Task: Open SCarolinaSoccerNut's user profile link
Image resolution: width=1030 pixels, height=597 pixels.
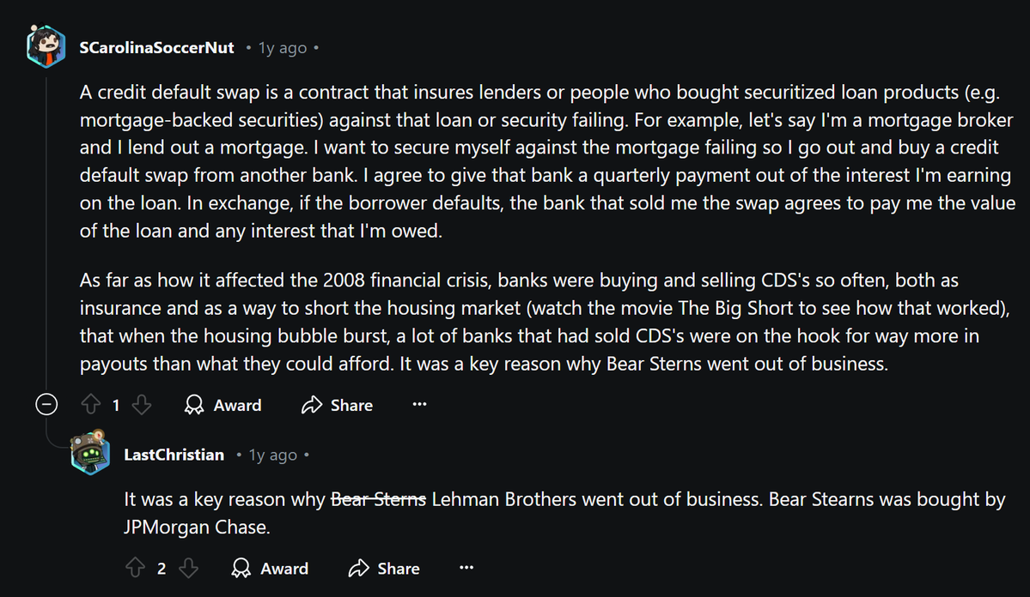Action: (x=156, y=48)
